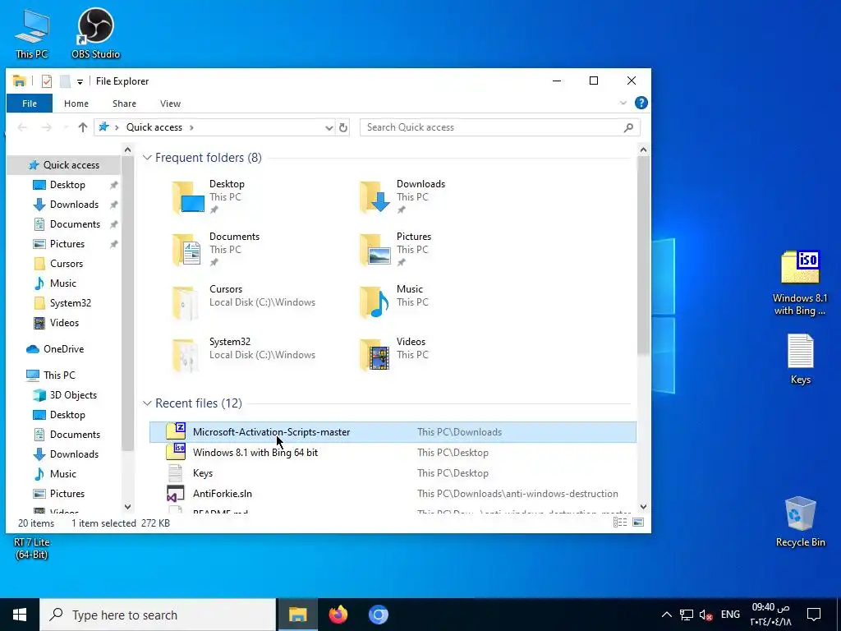Open the taskbar clock and date
841x631 pixels.
pyautogui.click(x=770, y=615)
